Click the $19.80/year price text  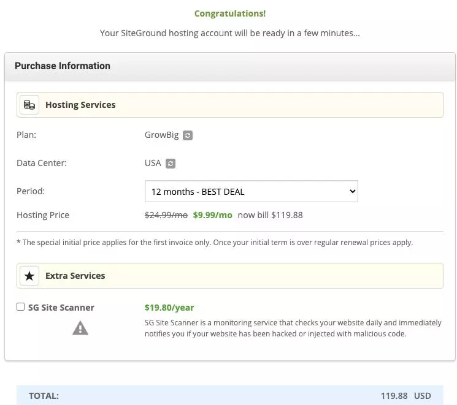pos(169,308)
